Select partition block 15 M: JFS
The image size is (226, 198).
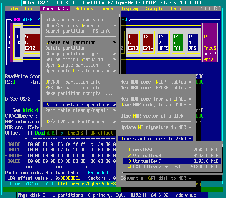click(x=193, y=42)
